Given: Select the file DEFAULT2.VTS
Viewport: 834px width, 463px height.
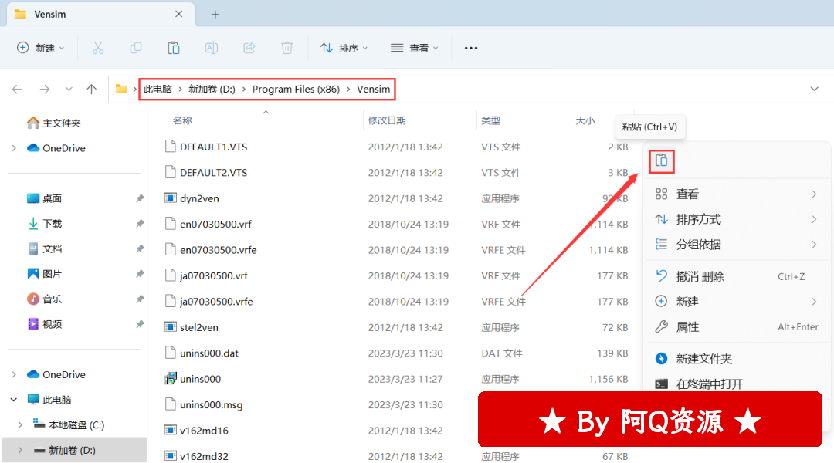Looking at the screenshot, I should coord(213,172).
